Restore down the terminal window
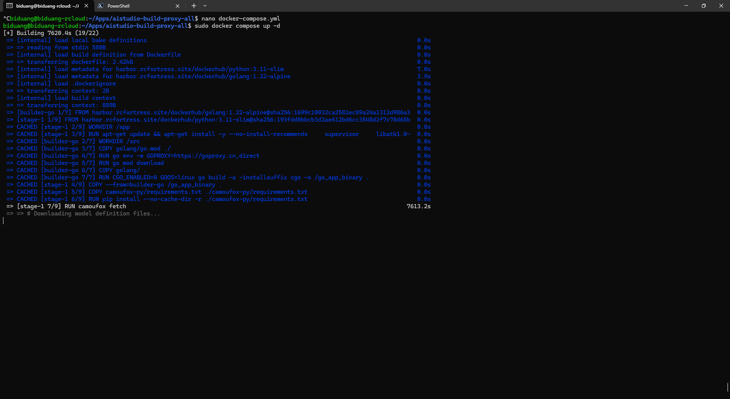Viewport: 730px width, 399px height. tap(704, 6)
